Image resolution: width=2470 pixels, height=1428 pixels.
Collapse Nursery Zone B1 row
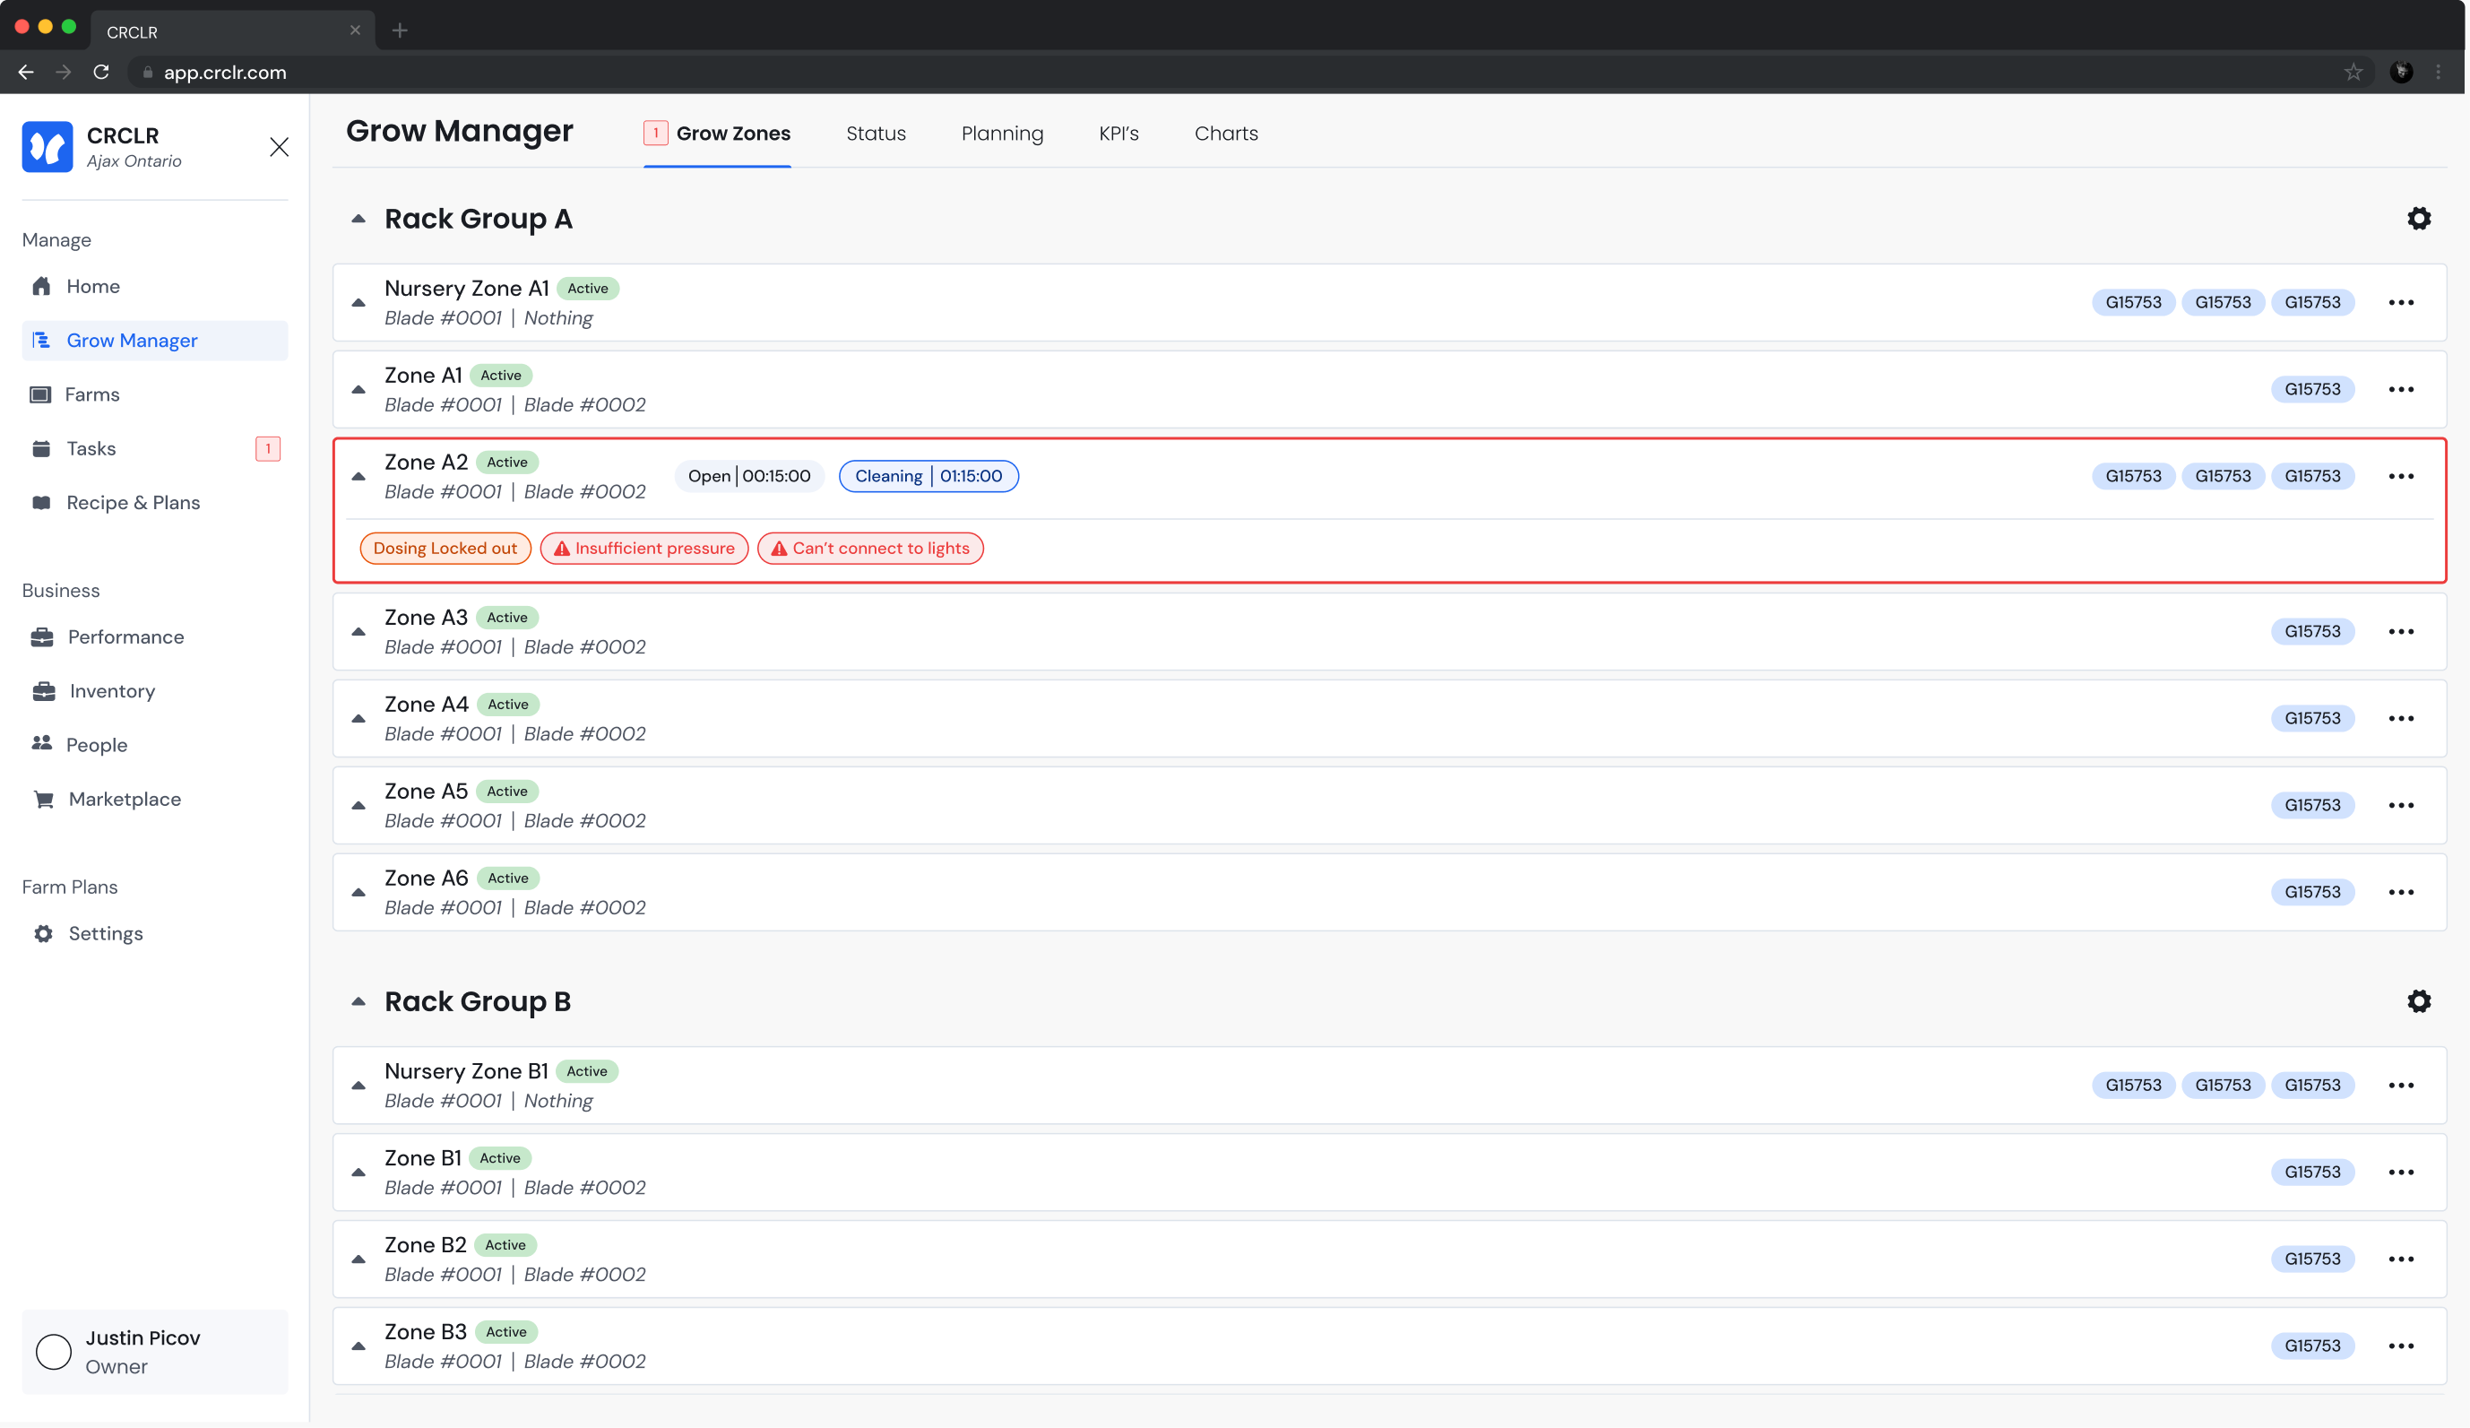point(358,1085)
